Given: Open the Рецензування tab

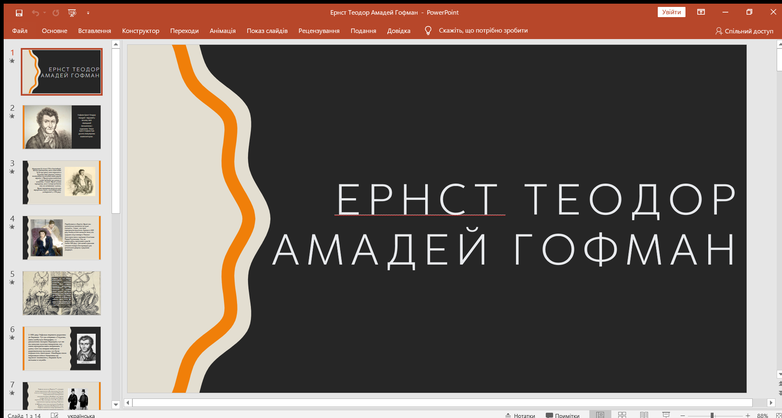Looking at the screenshot, I should (319, 31).
